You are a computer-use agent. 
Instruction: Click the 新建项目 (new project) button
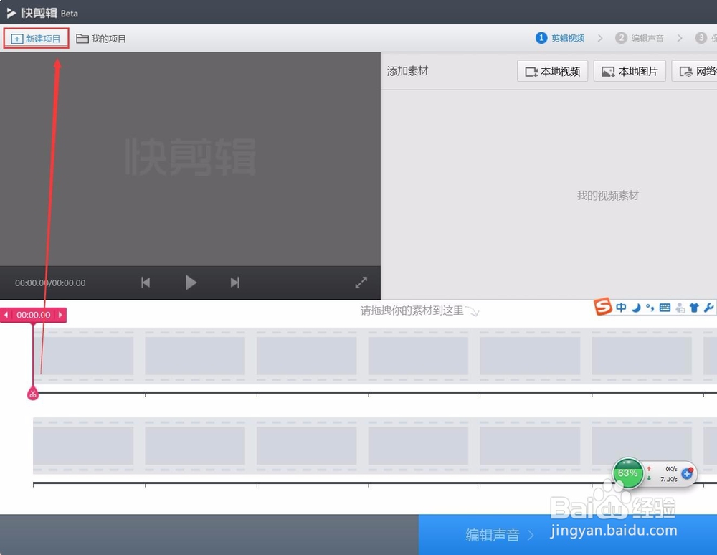35,39
